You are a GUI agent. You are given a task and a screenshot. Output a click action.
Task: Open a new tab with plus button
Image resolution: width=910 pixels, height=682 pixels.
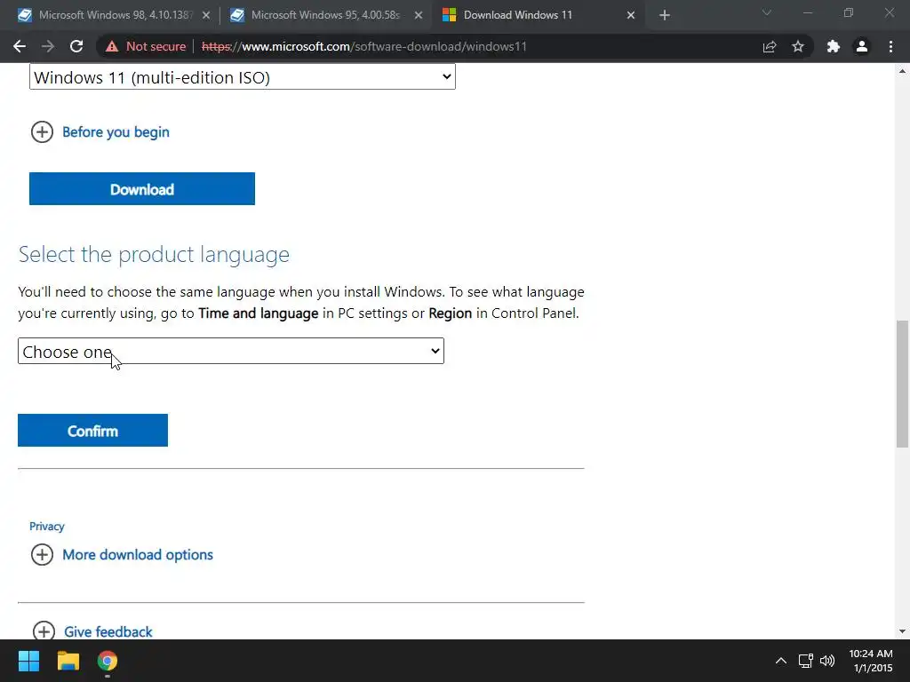[x=665, y=15]
